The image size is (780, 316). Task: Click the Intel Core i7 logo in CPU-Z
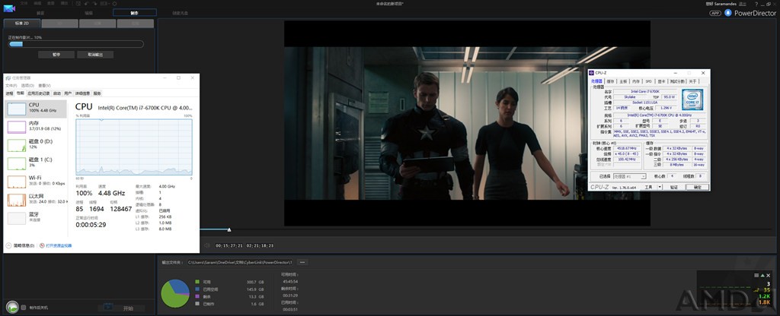coord(692,100)
